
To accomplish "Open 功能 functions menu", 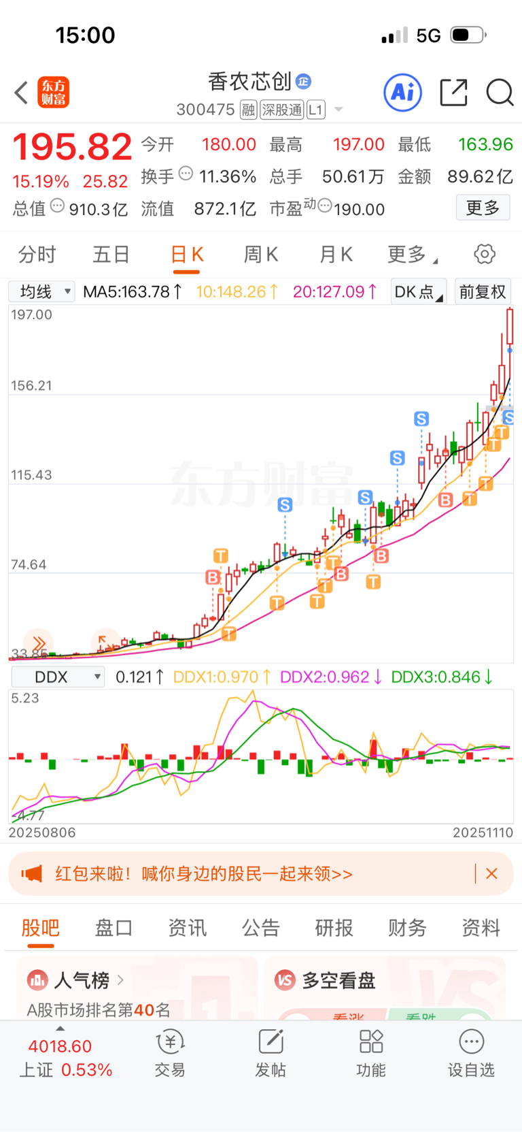I will click(x=371, y=1054).
